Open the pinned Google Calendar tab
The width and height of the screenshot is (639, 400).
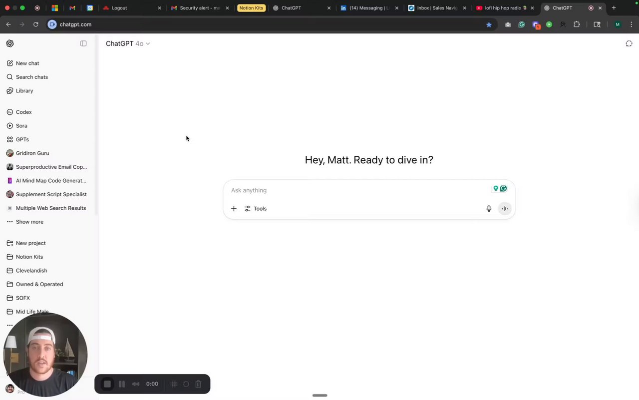(x=90, y=8)
